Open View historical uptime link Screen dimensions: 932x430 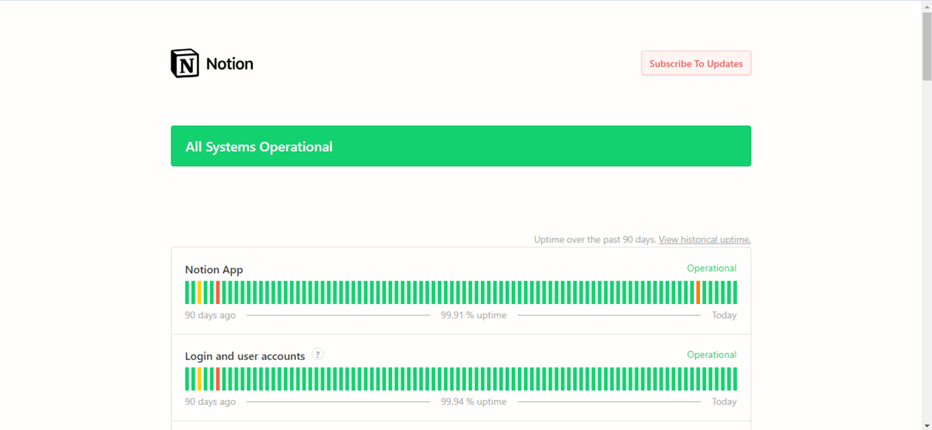tap(705, 240)
